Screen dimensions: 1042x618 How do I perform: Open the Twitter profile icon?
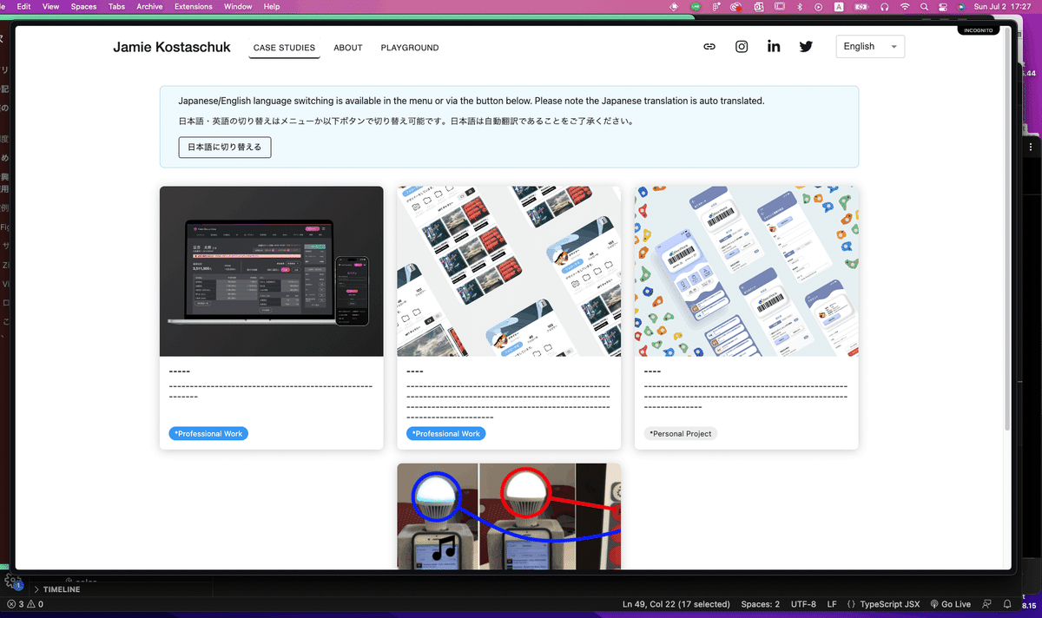point(806,47)
